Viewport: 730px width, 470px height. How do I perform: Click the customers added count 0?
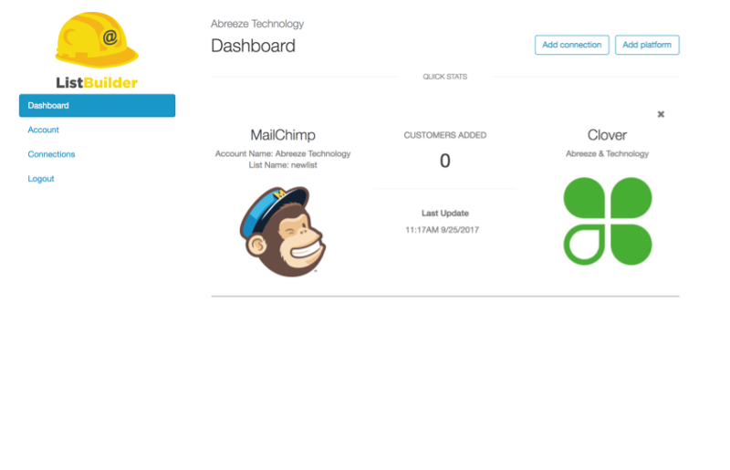click(x=445, y=162)
